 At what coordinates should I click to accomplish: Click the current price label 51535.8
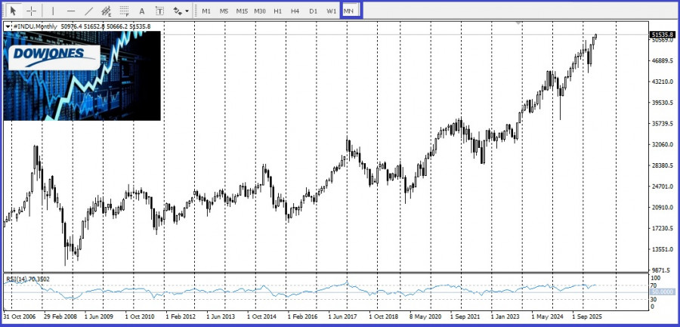(x=663, y=34)
